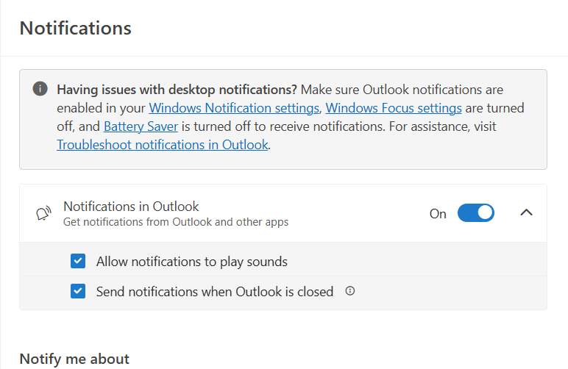
Task: Uncheck Allow notifications to play sounds
Action: [x=78, y=261]
